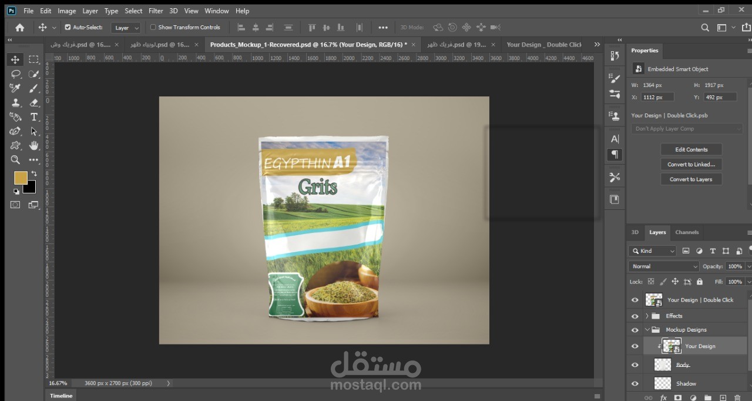Reset default foreground and background colors
The height and width of the screenshot is (401, 752).
pos(16,192)
